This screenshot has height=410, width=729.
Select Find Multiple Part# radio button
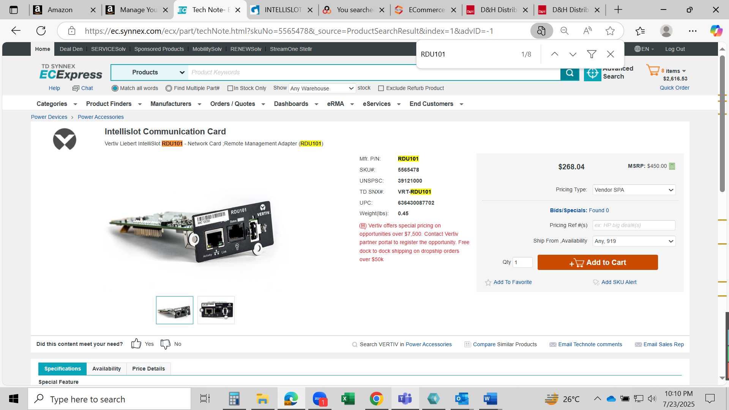pyautogui.click(x=169, y=88)
